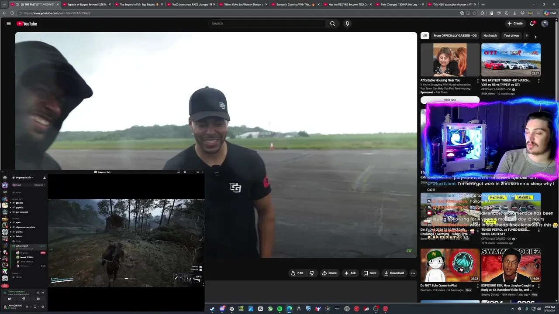Click the YouTube search magnifier button
559x314 pixels.
[332, 24]
